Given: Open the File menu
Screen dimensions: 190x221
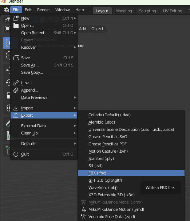Looking at the screenshot, I should pos(16,10).
